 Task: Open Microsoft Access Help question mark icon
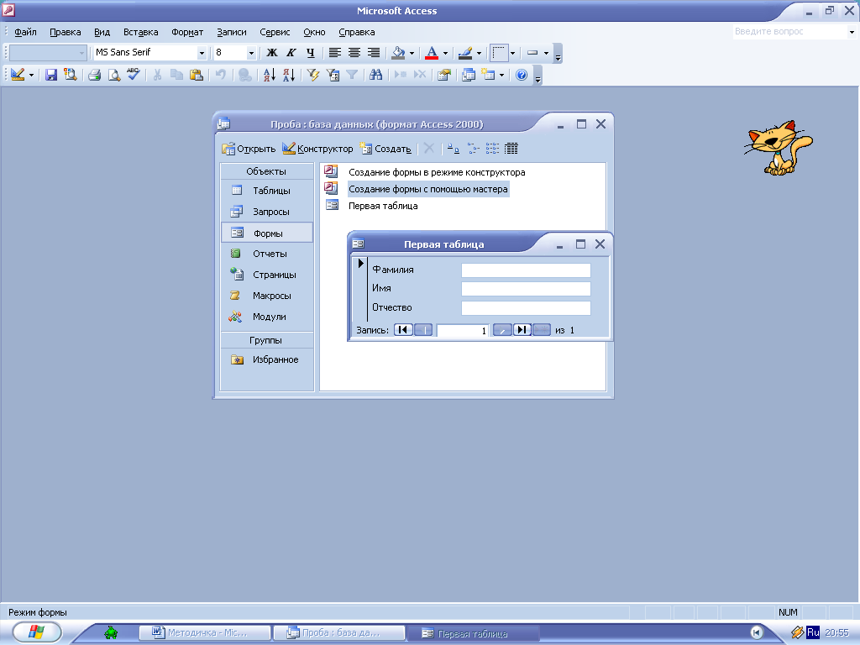[x=521, y=75]
